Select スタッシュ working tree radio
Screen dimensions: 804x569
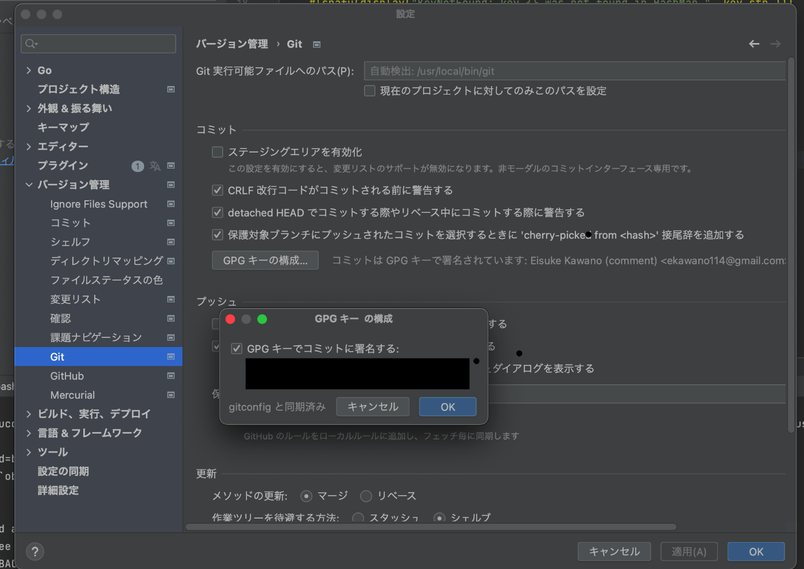coord(358,518)
